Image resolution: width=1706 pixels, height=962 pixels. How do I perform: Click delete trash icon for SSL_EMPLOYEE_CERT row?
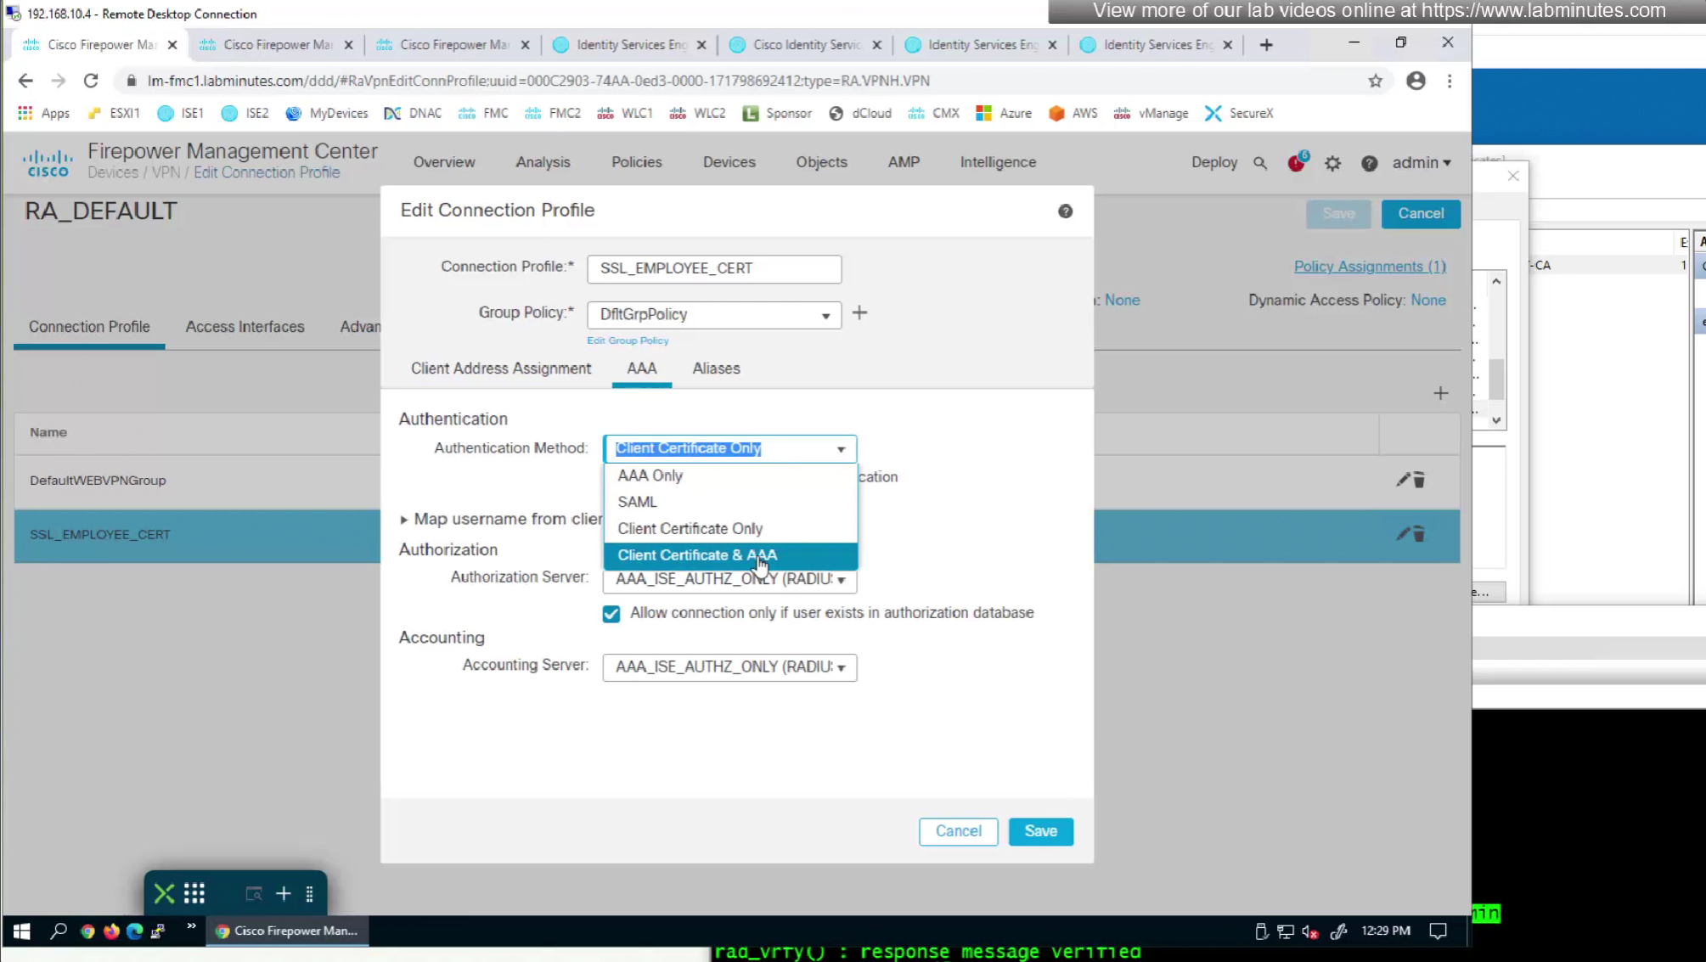click(1419, 535)
